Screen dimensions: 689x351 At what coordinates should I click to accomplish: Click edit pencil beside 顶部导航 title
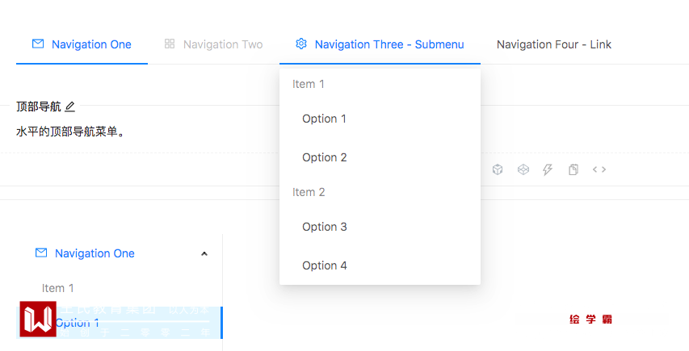(x=70, y=107)
